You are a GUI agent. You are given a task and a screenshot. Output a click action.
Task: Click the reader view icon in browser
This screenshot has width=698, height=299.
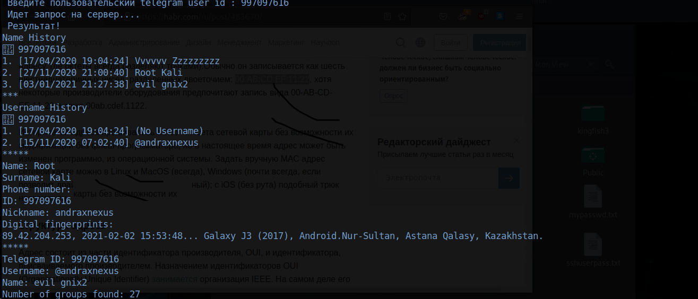[388, 16]
